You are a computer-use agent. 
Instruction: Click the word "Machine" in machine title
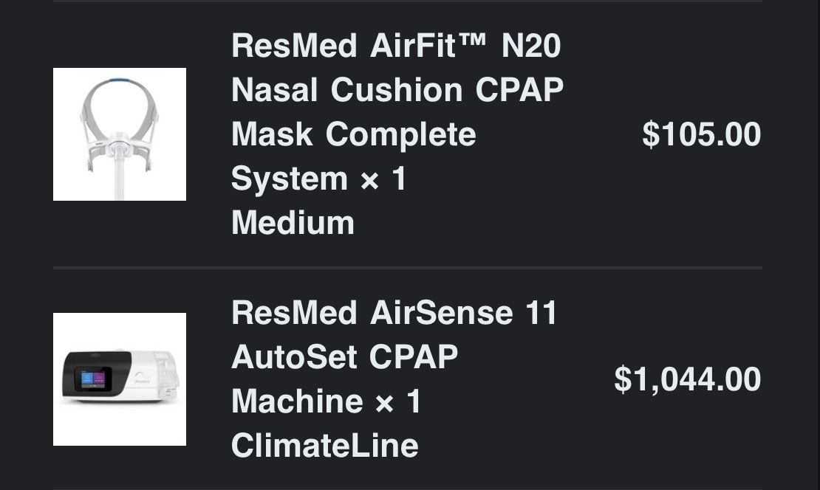coord(297,401)
